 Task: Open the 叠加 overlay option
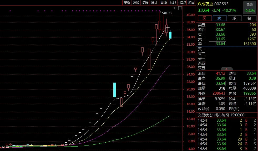pyautogui.click(x=136, y=3)
